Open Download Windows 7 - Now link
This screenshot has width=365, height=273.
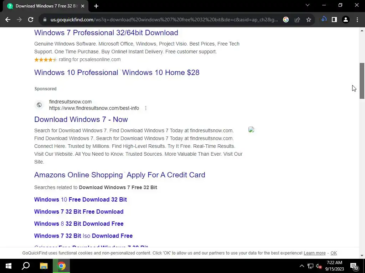(81, 119)
